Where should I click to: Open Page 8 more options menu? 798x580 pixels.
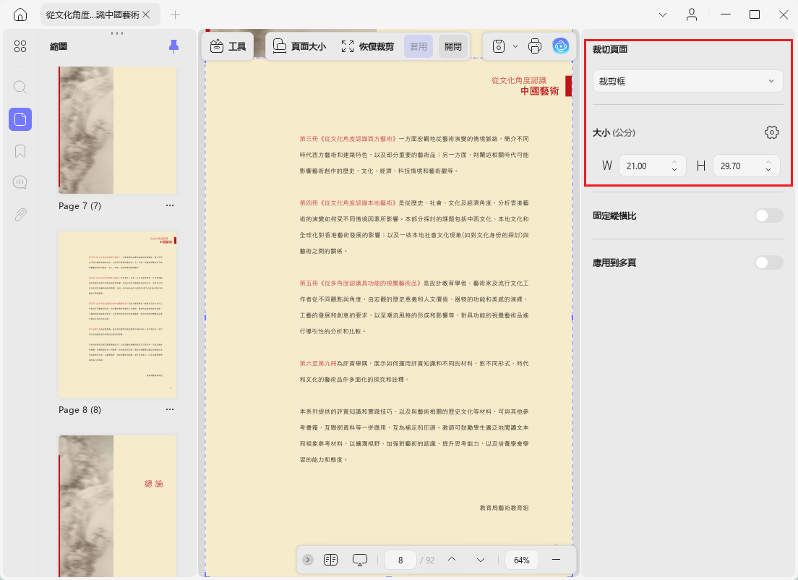pyautogui.click(x=169, y=409)
